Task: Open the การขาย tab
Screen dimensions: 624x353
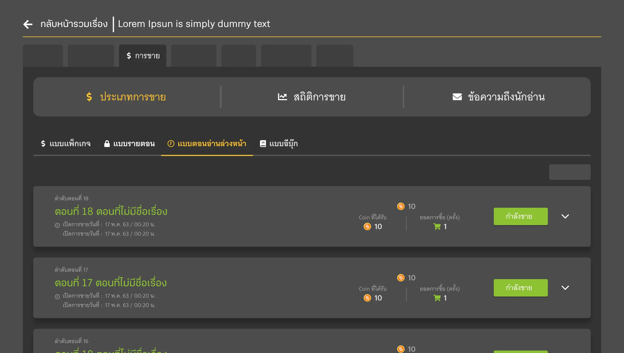Action: point(143,56)
